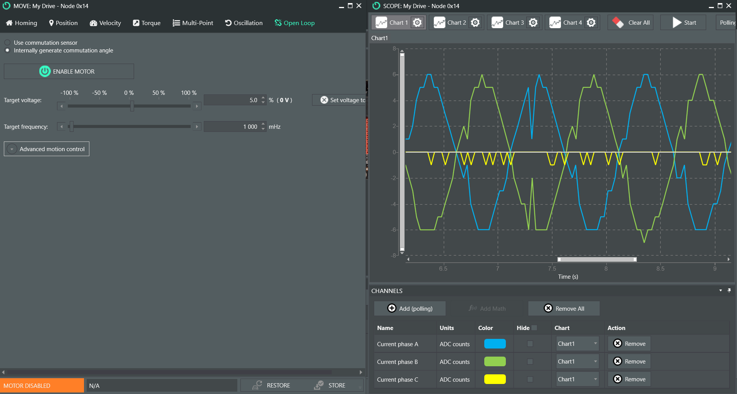Click the Clear All eraser icon
Viewport: 737px width, 394px height.
[x=618, y=23]
